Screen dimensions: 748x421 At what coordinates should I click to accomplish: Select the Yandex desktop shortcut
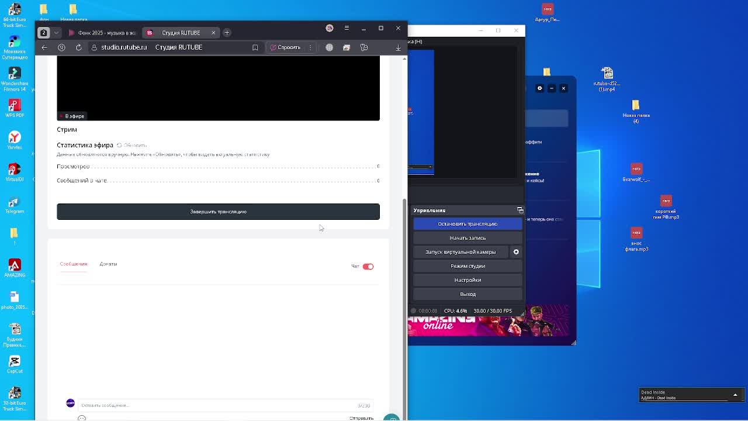tap(15, 140)
